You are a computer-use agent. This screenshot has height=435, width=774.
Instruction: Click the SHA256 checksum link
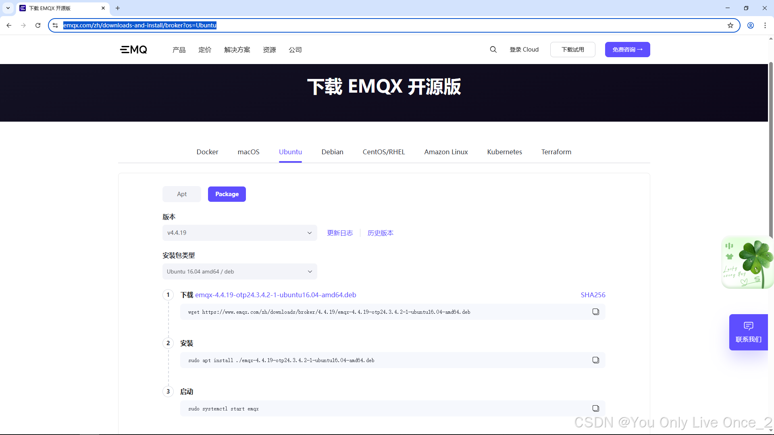(593, 295)
